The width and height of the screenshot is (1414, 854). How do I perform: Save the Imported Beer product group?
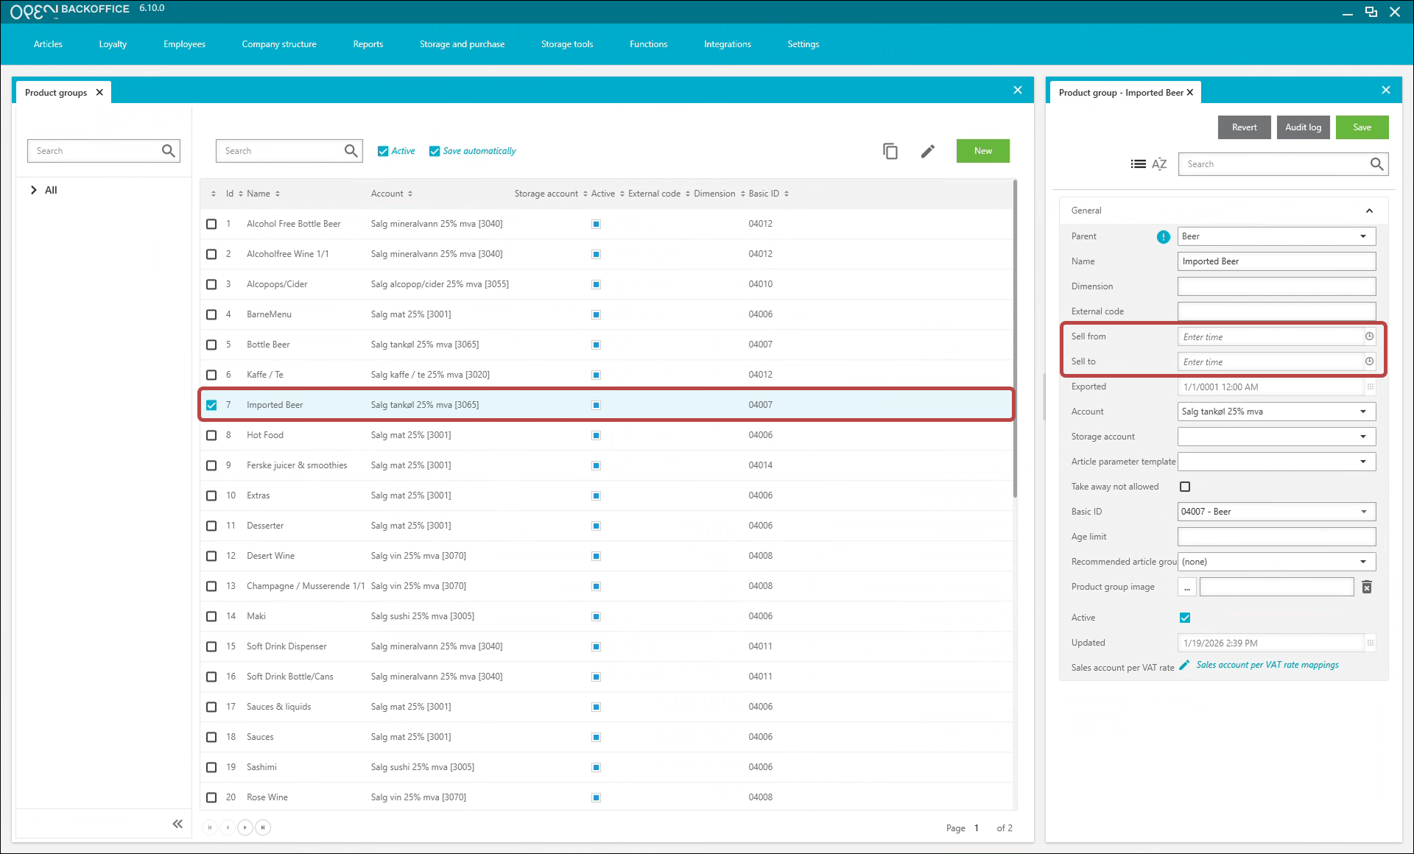point(1362,127)
